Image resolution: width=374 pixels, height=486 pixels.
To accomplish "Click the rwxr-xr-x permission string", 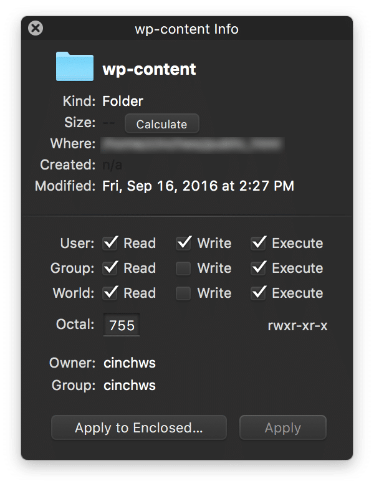I will [297, 325].
